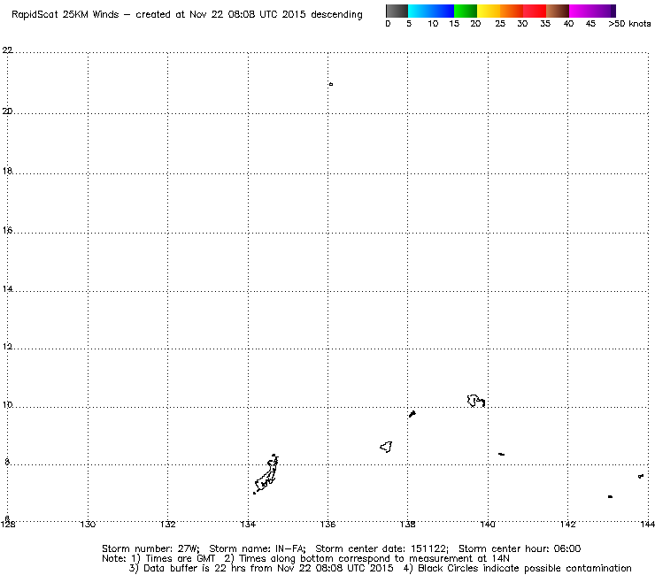Click the 'Storm center hour: 06:00' text

pyautogui.click(x=520, y=548)
